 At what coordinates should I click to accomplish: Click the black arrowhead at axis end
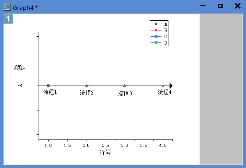[171, 86]
